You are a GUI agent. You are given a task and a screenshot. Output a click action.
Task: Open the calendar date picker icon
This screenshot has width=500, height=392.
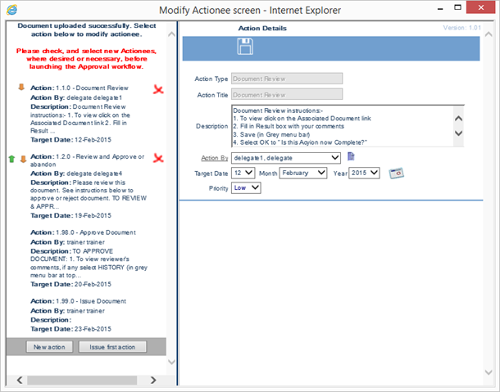point(397,173)
